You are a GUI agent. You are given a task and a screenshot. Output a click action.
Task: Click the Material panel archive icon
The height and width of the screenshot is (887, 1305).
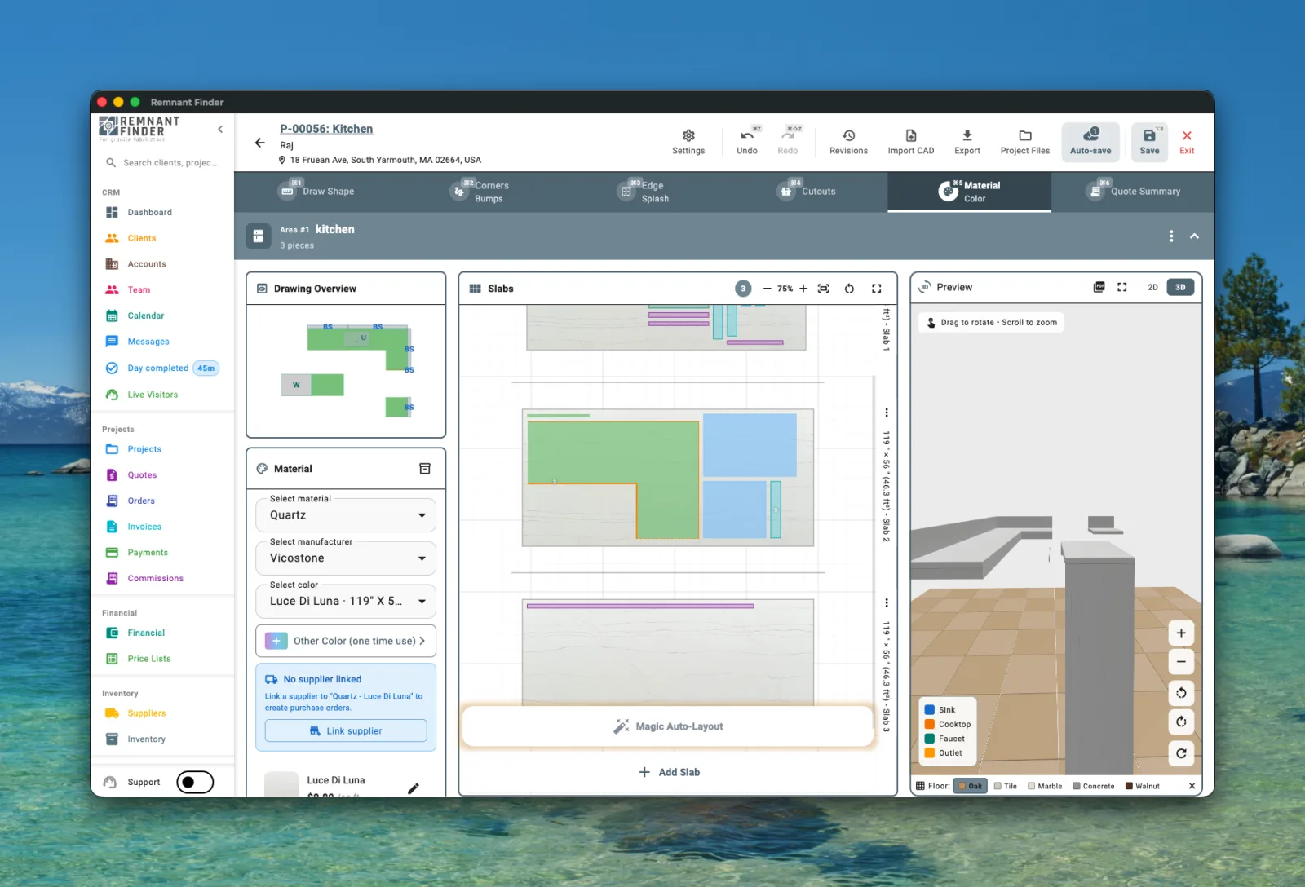(x=425, y=469)
